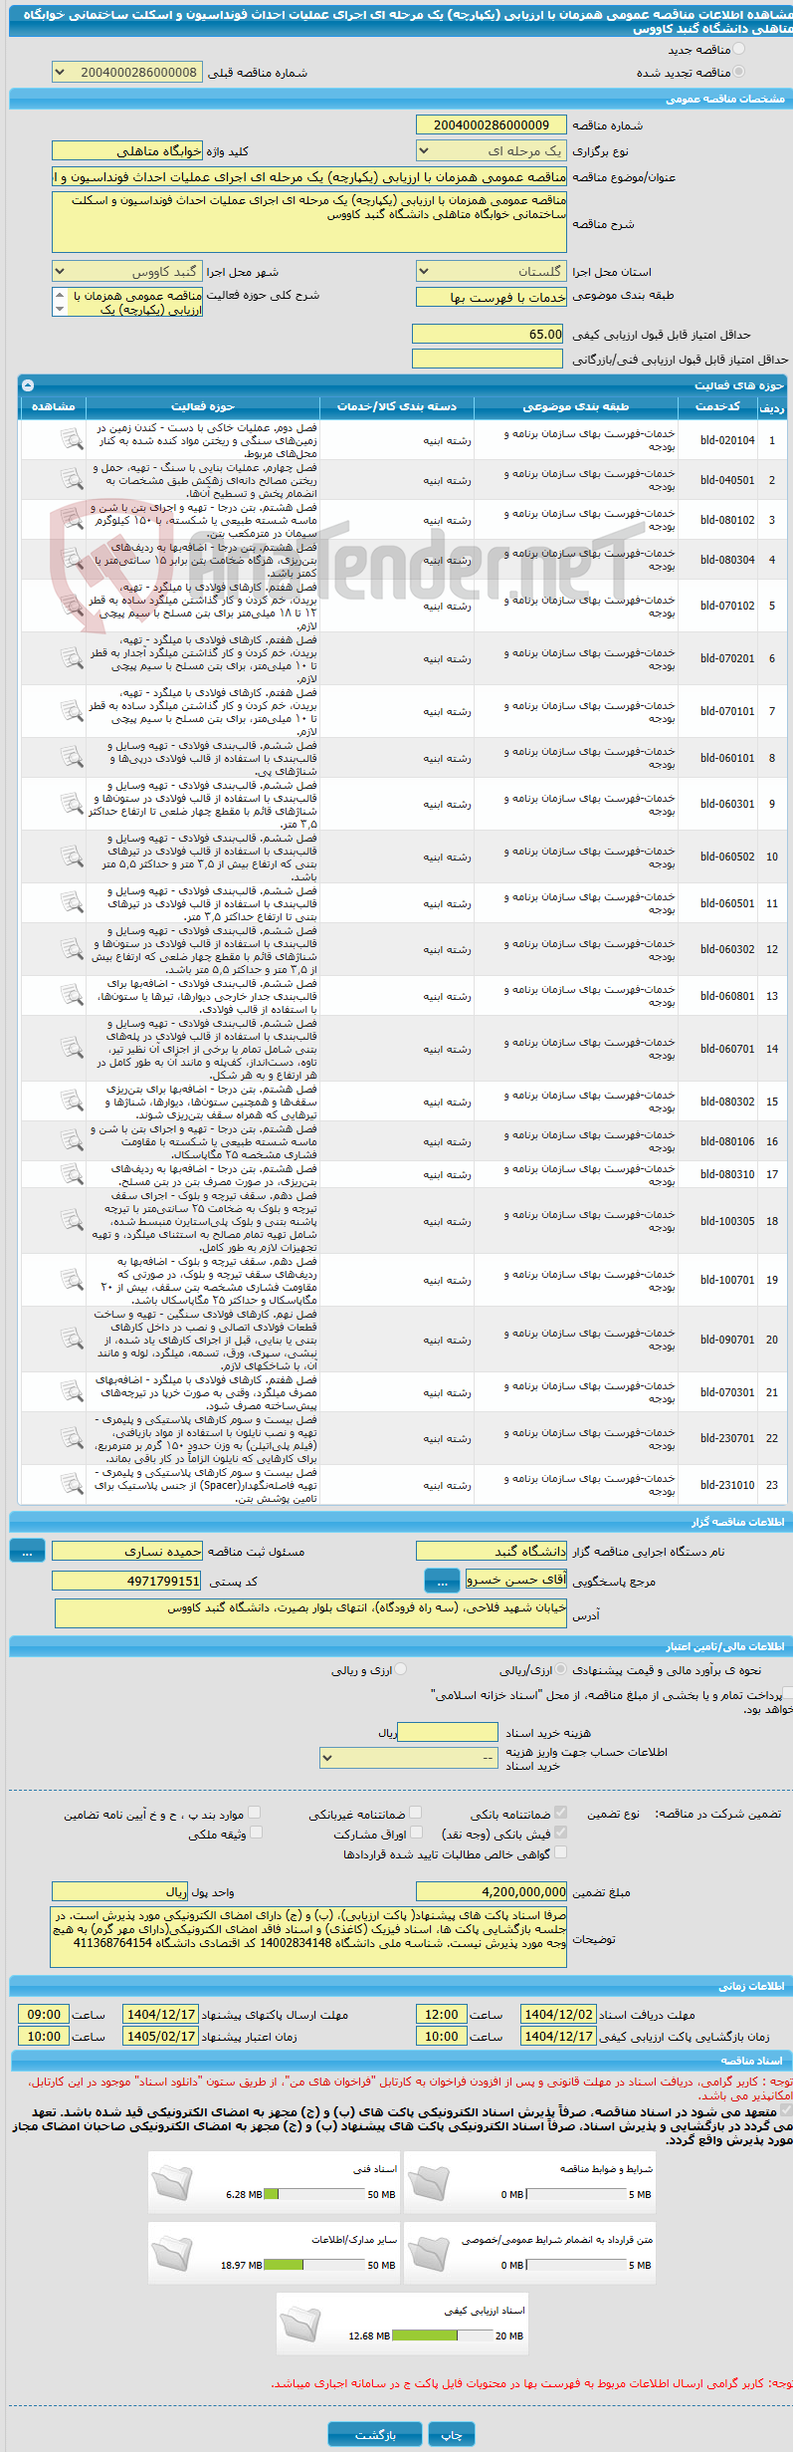Open the bank account info dropdown
This screenshot has height=2452, width=793.
[x=409, y=1758]
